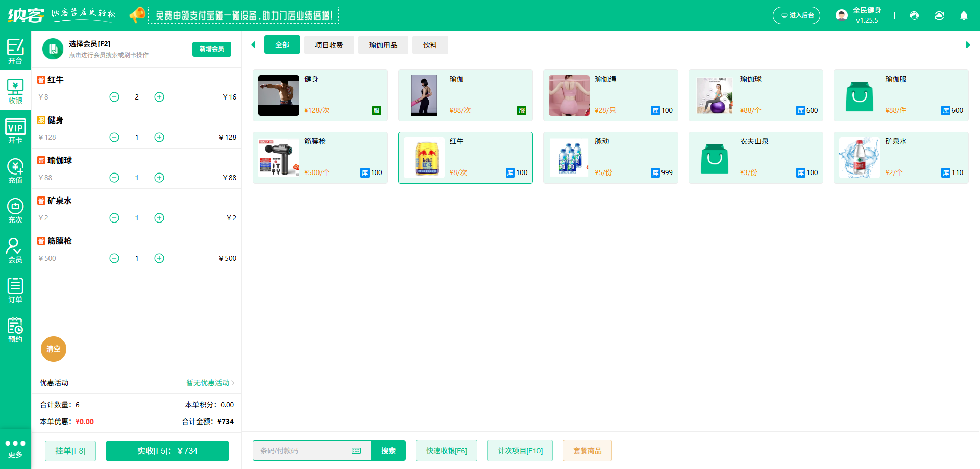Select the 饮料 category tab

(x=430, y=45)
